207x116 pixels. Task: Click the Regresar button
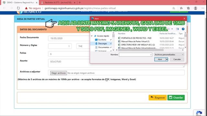158,98
